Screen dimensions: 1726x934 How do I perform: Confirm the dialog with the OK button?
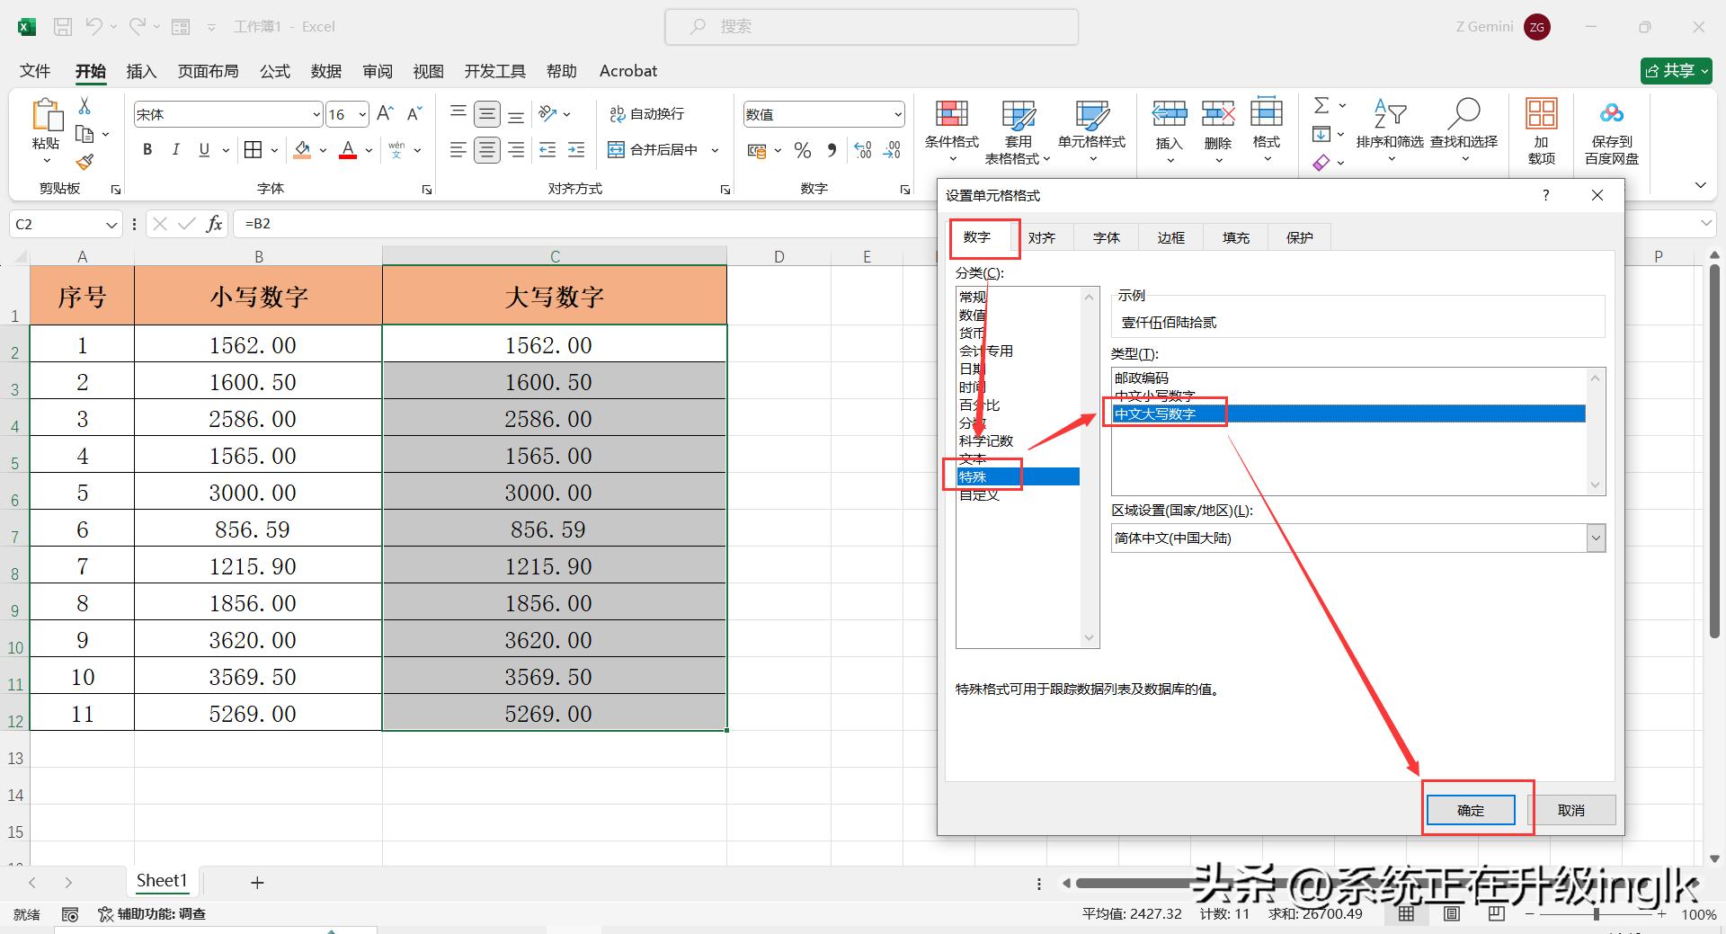pos(1470,810)
